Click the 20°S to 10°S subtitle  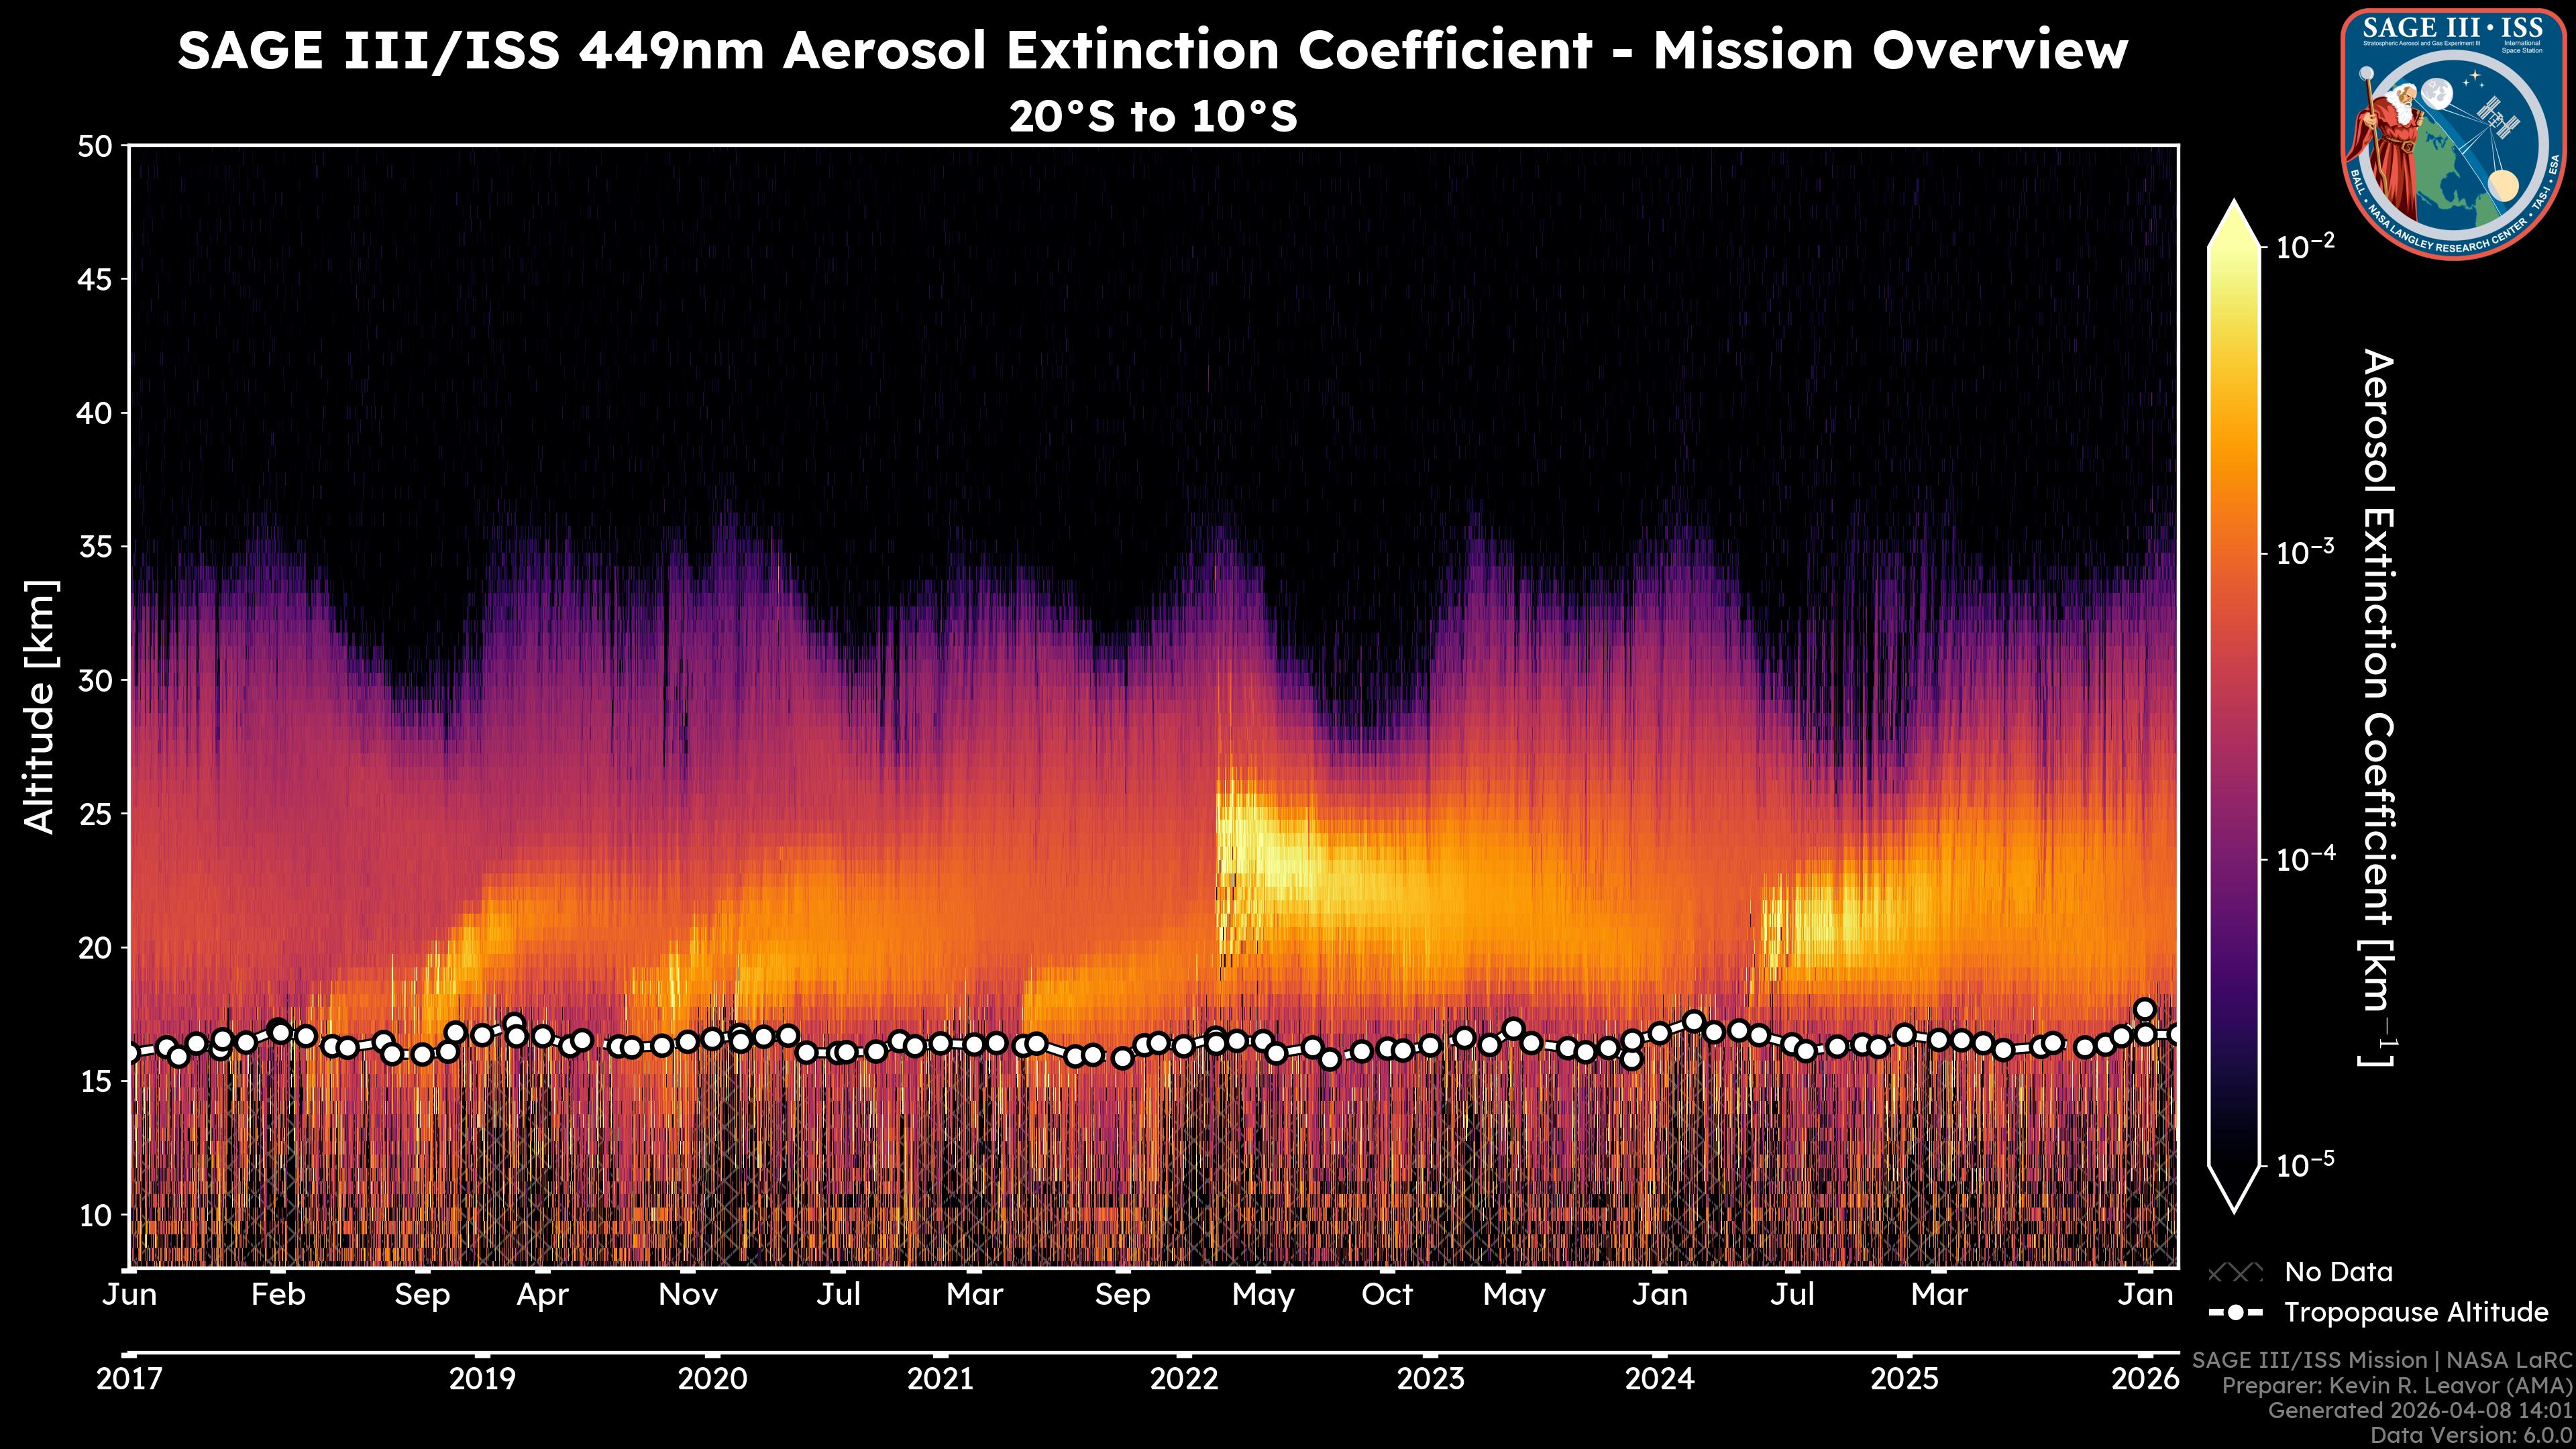1152,117
